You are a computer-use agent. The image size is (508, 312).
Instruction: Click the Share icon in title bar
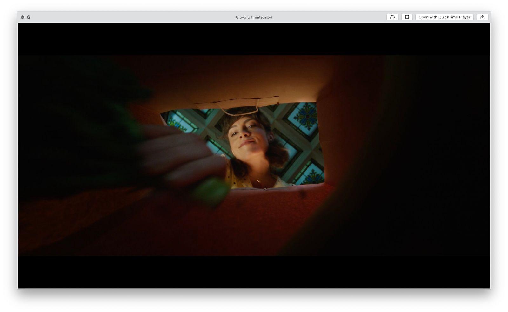point(482,17)
